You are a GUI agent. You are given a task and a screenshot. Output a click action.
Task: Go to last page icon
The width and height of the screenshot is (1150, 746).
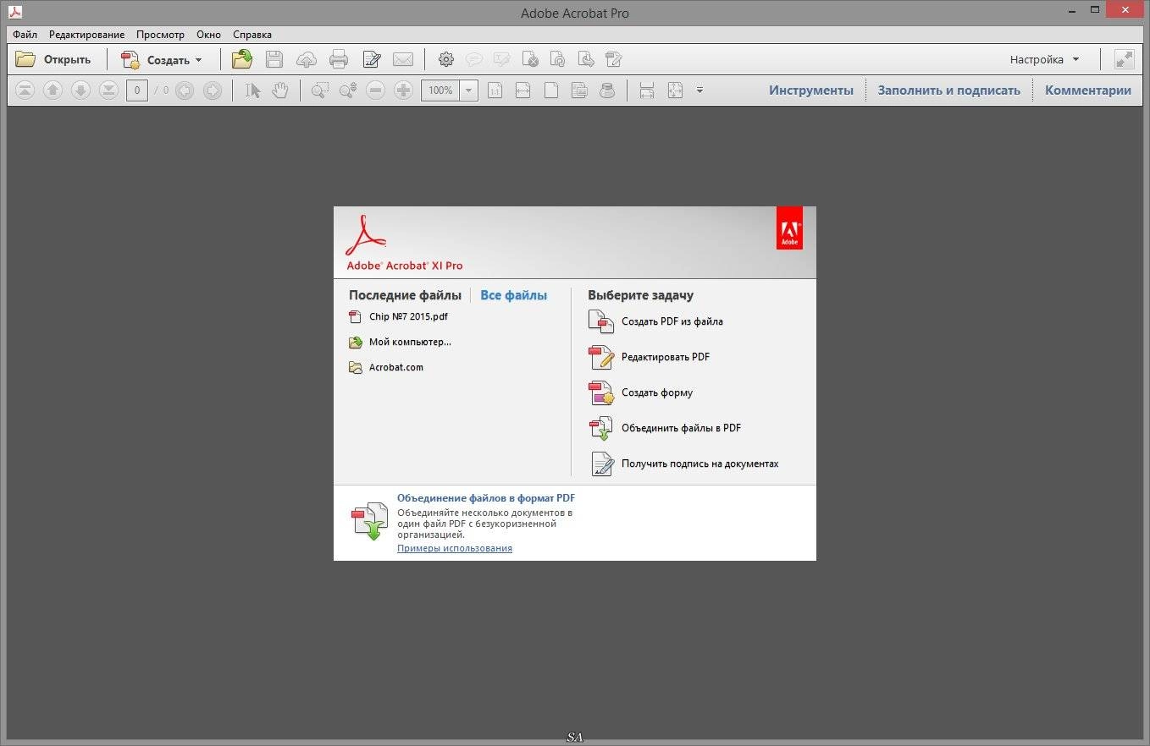point(108,90)
